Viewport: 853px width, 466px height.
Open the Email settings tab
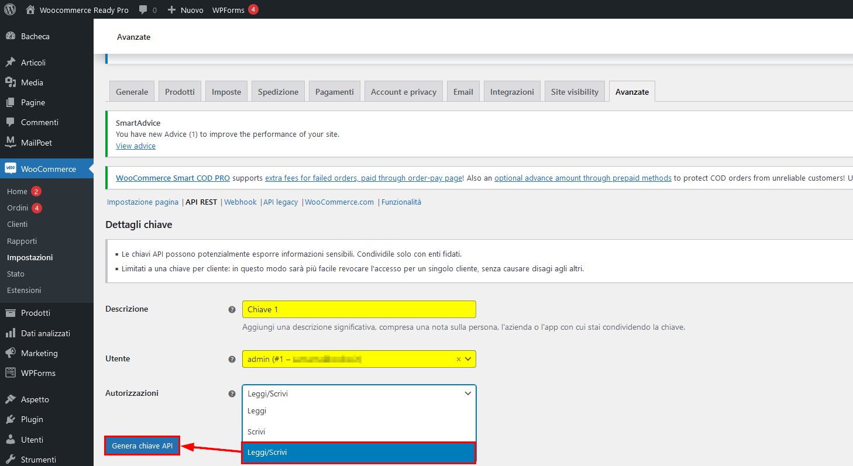point(463,92)
